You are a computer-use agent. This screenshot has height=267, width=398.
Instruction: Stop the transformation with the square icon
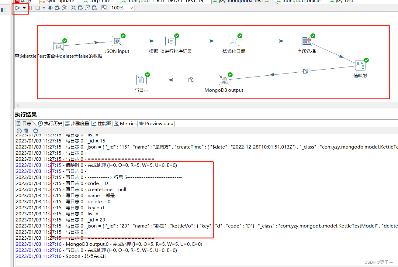(38, 8)
